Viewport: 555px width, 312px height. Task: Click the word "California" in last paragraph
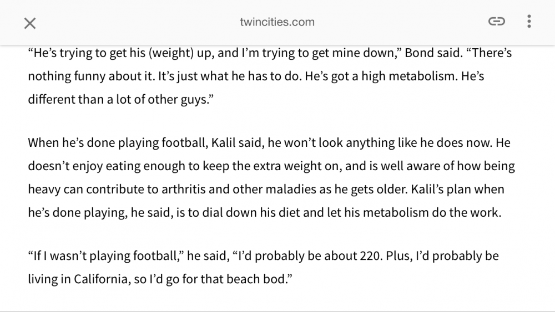point(100,279)
